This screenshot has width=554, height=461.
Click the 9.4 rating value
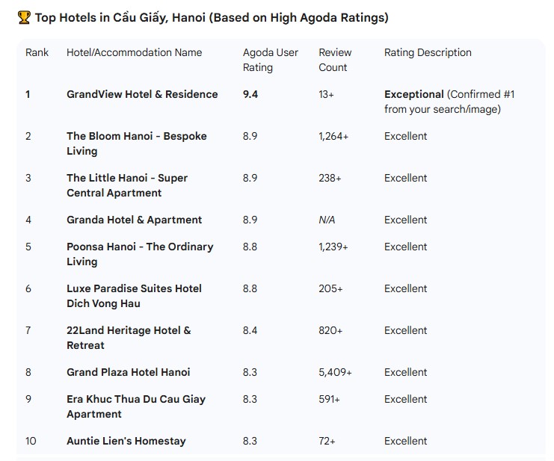coord(250,94)
